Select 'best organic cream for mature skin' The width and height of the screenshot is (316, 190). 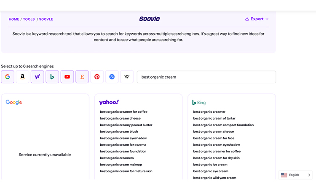tap(126, 171)
